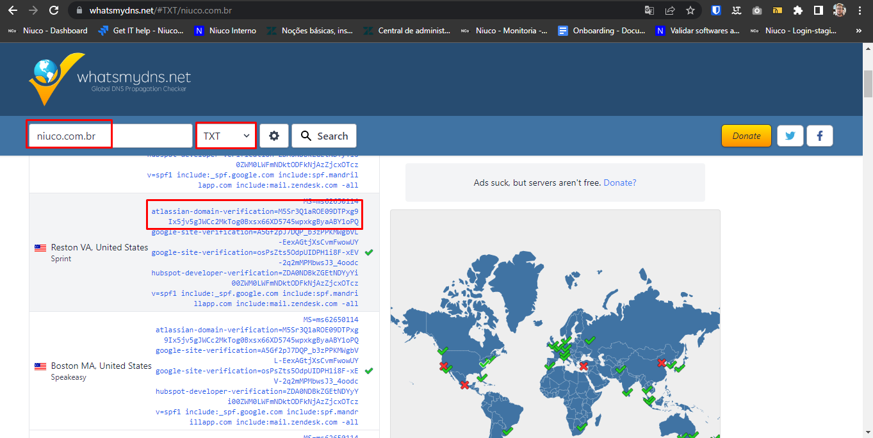Viewport: 873px width, 438px height.
Task: Share on Twitter via the bird button
Action: click(x=790, y=136)
